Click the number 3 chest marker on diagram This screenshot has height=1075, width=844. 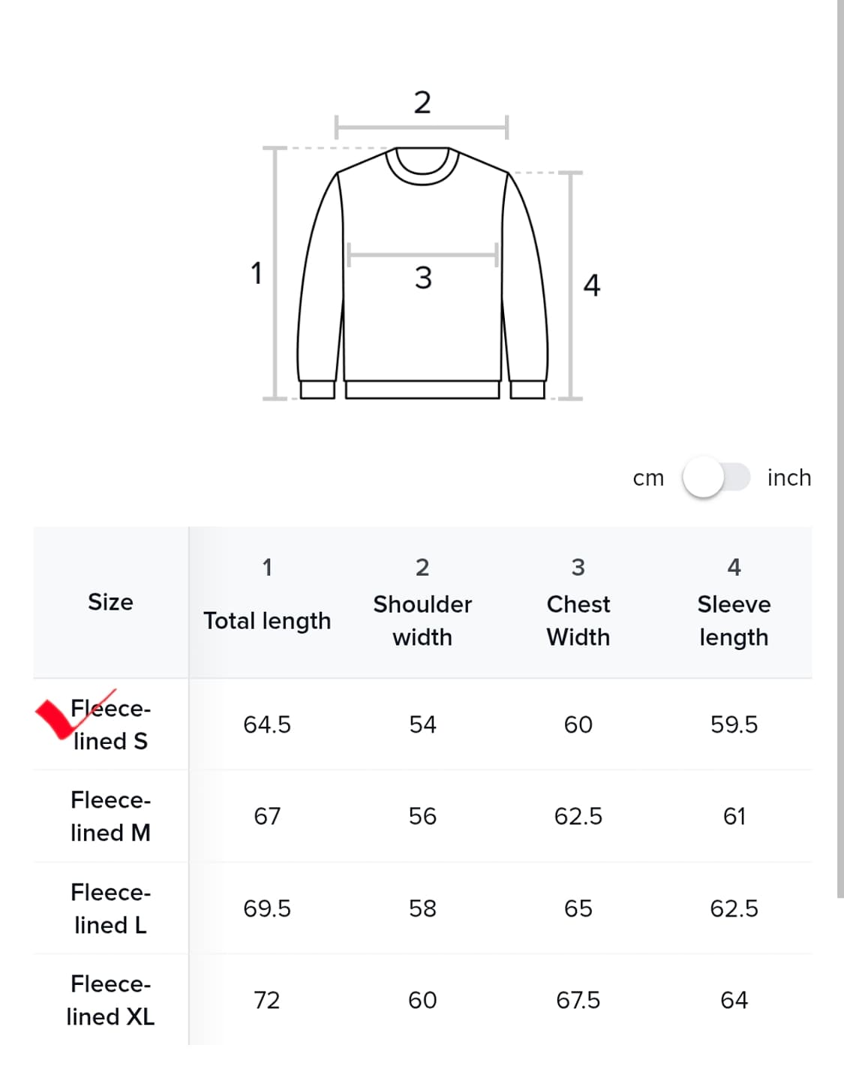click(x=423, y=279)
